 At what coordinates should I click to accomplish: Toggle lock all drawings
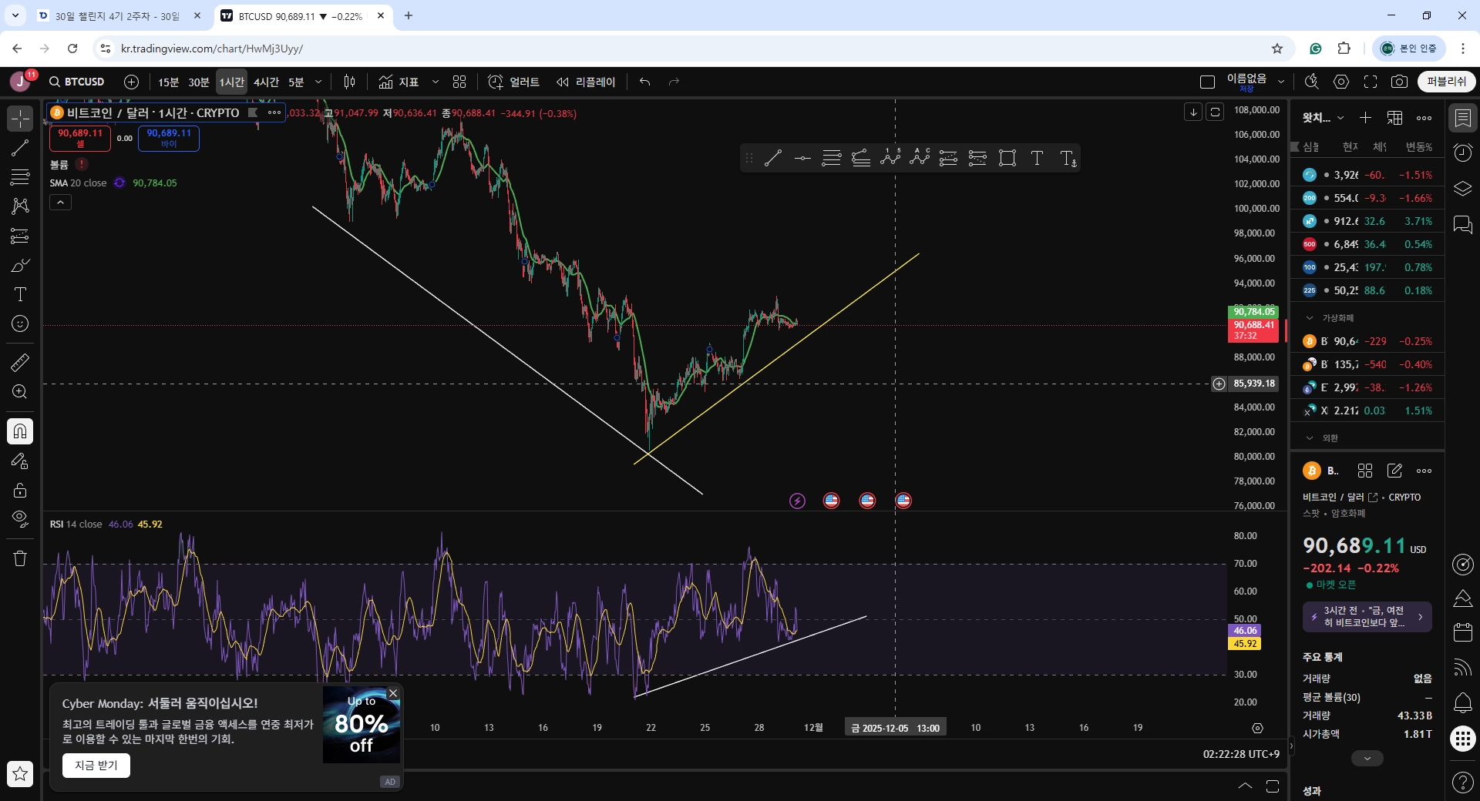[20, 490]
